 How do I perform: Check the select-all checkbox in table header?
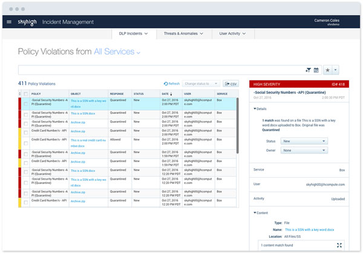point(25,94)
